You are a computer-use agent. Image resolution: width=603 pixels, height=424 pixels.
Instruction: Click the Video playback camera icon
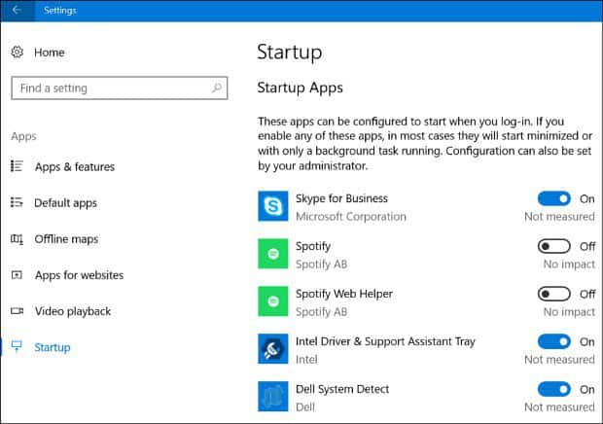click(17, 310)
